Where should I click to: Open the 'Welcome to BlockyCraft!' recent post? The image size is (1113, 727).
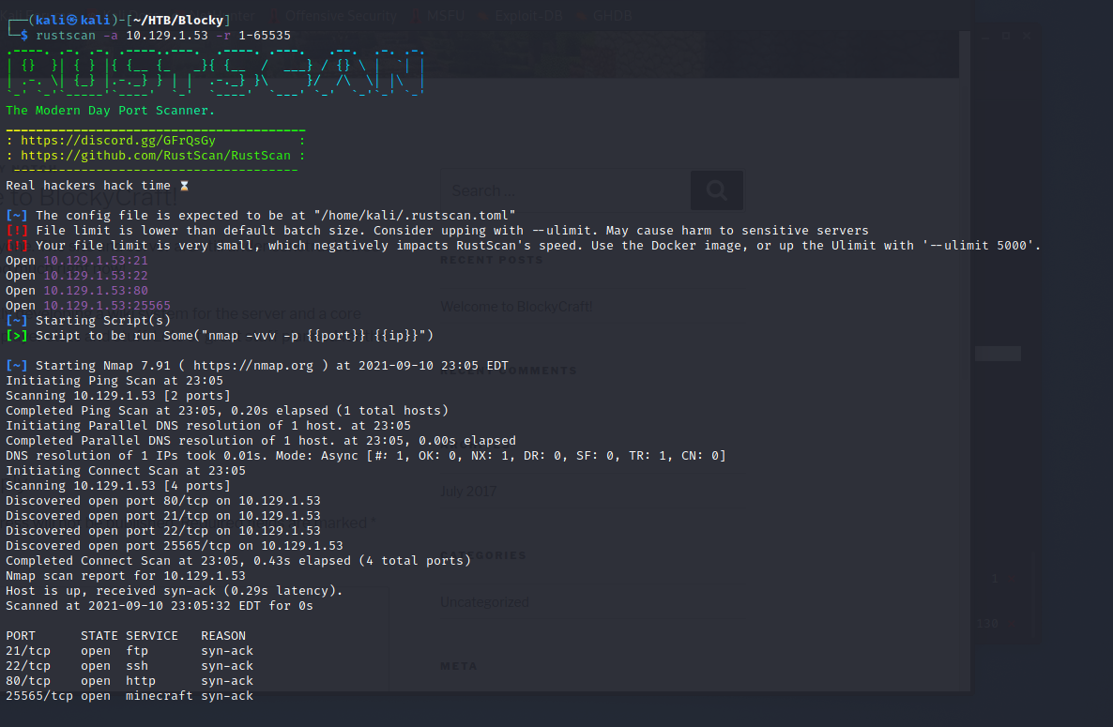[x=516, y=306]
